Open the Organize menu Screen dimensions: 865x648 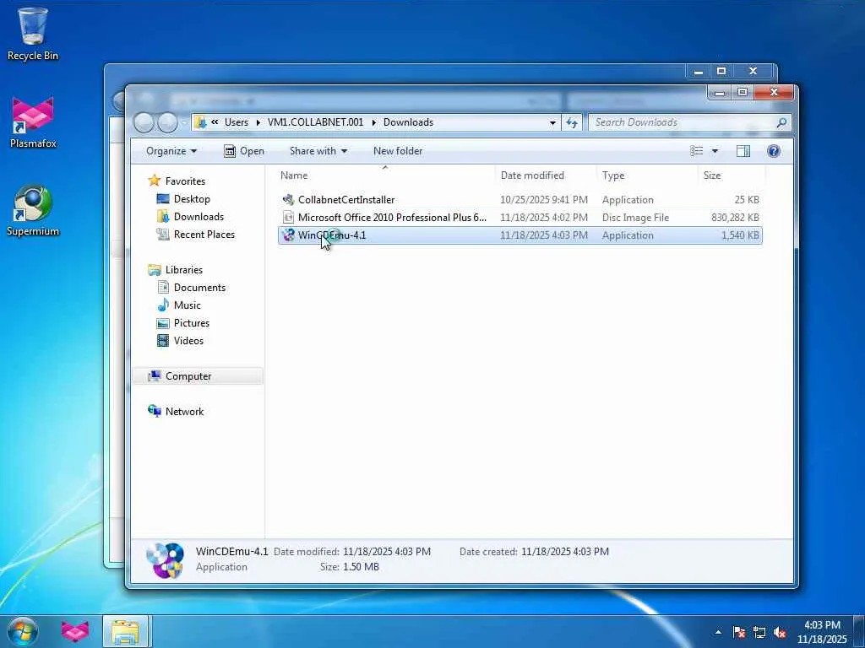[171, 151]
